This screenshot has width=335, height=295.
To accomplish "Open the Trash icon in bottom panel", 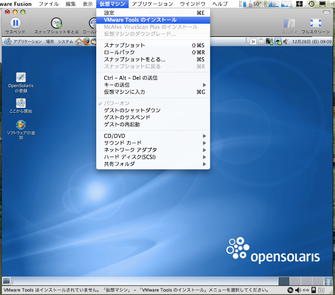I will tap(328, 281).
